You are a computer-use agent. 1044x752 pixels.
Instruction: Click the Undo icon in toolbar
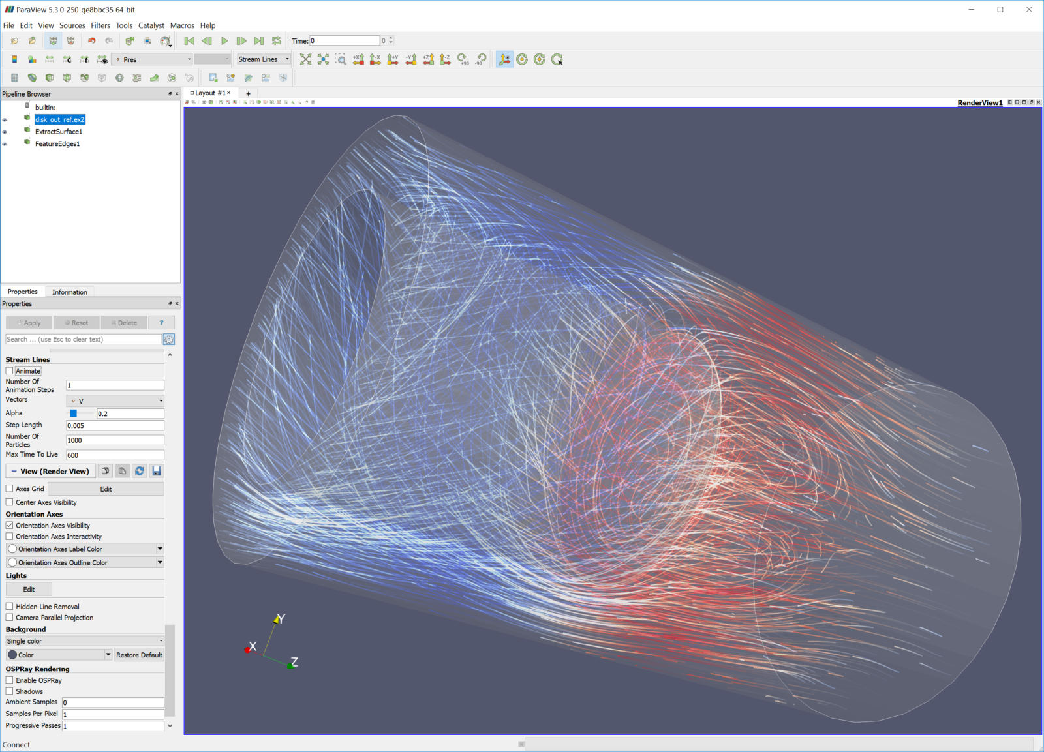(92, 41)
